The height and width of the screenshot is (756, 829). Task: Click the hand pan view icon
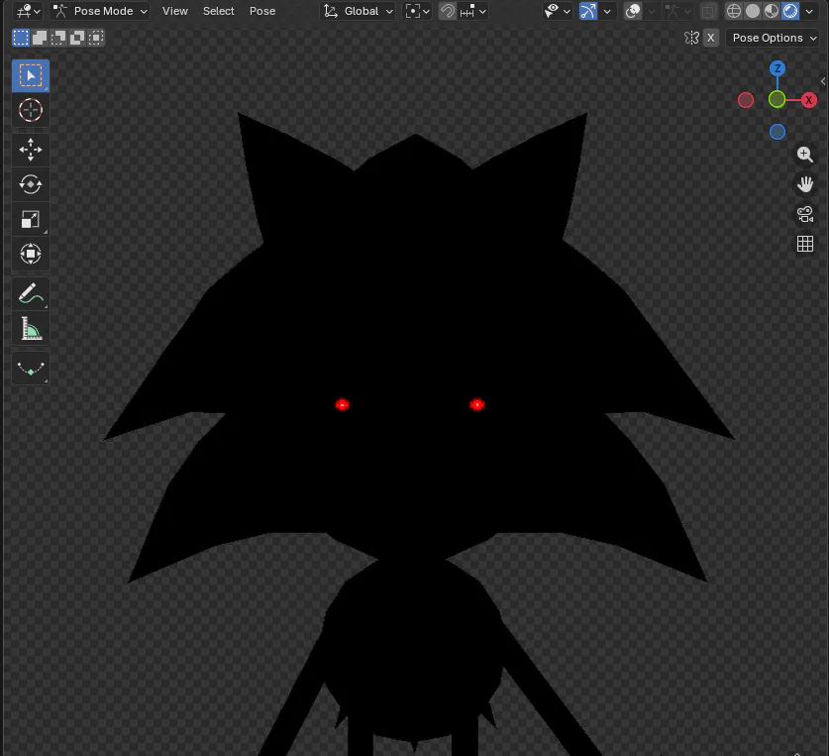point(804,184)
